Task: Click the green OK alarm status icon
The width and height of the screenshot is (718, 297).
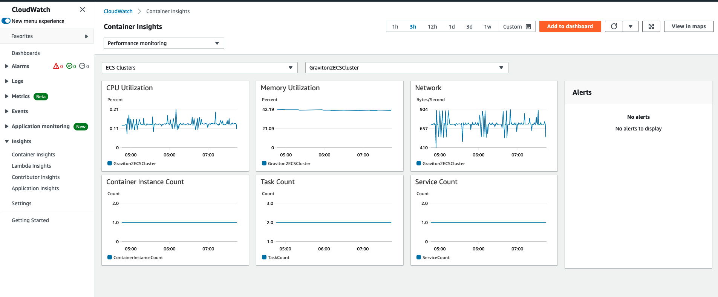Action: (x=69, y=66)
